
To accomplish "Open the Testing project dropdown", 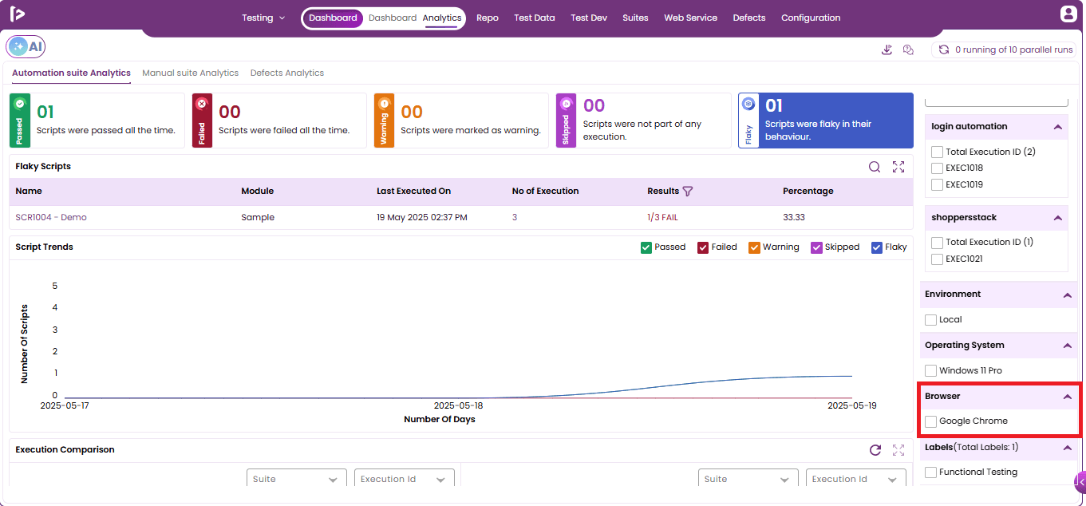I will click(x=263, y=18).
